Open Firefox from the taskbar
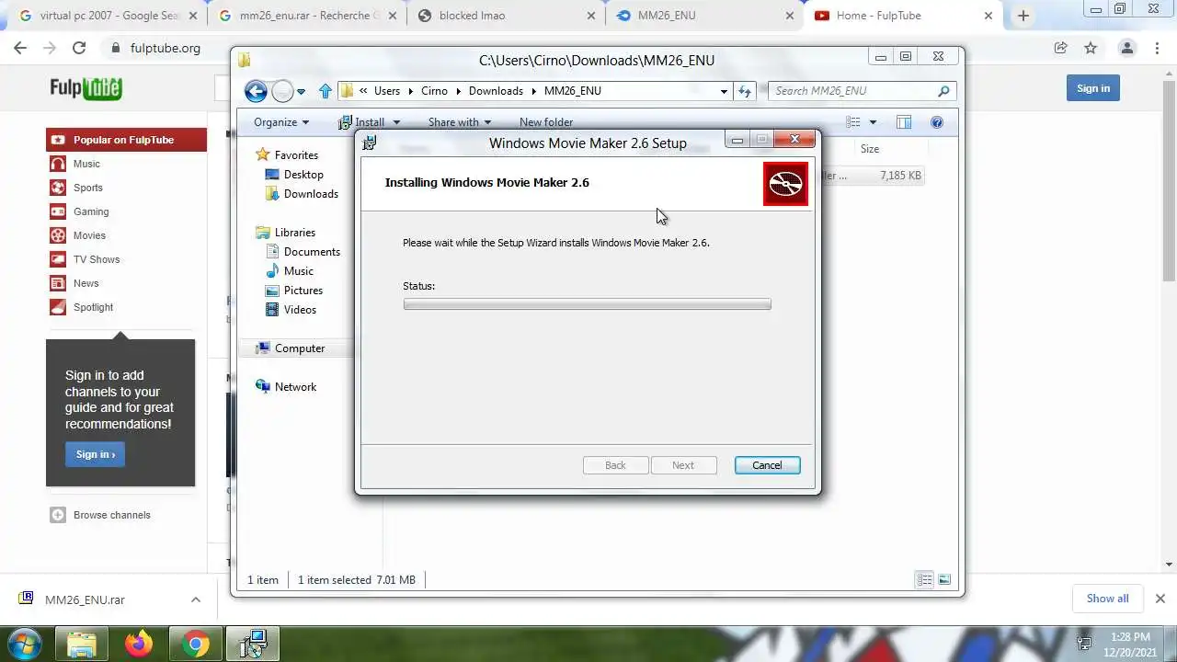 (x=139, y=644)
